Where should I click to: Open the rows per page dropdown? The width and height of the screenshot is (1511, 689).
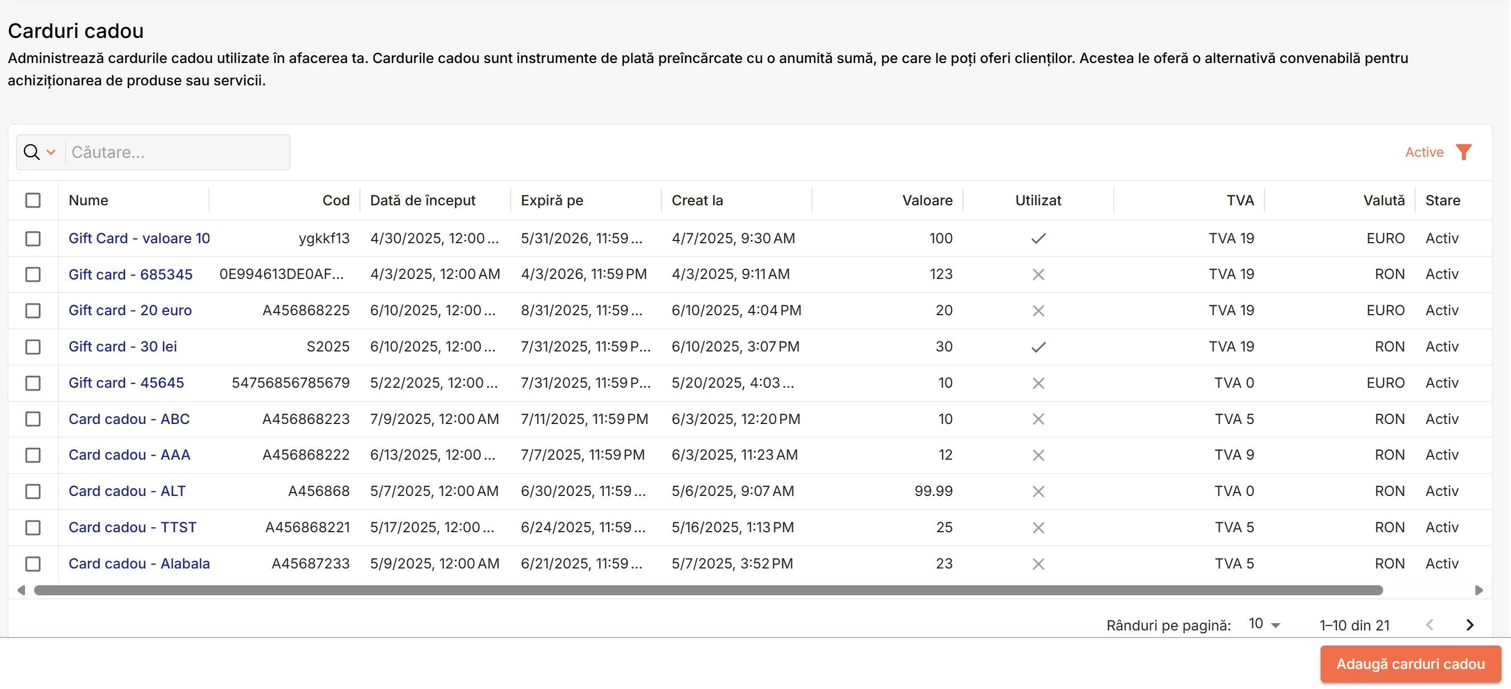click(x=1264, y=624)
